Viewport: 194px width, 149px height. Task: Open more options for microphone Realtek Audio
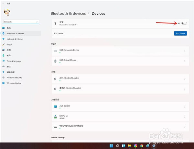click(184, 89)
